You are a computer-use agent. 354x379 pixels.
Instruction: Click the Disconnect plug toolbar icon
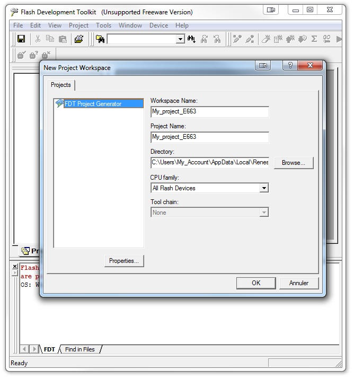250,39
